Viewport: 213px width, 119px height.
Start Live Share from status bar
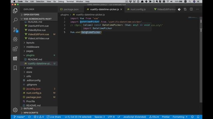[x=54, y=117]
